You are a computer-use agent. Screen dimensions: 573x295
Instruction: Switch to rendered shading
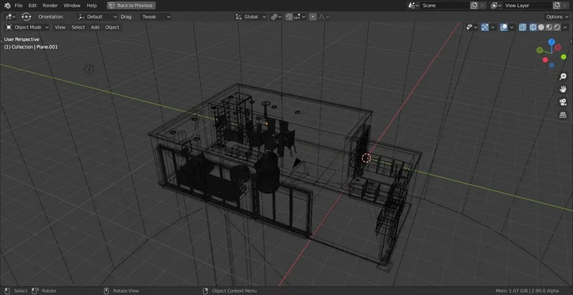[557, 27]
